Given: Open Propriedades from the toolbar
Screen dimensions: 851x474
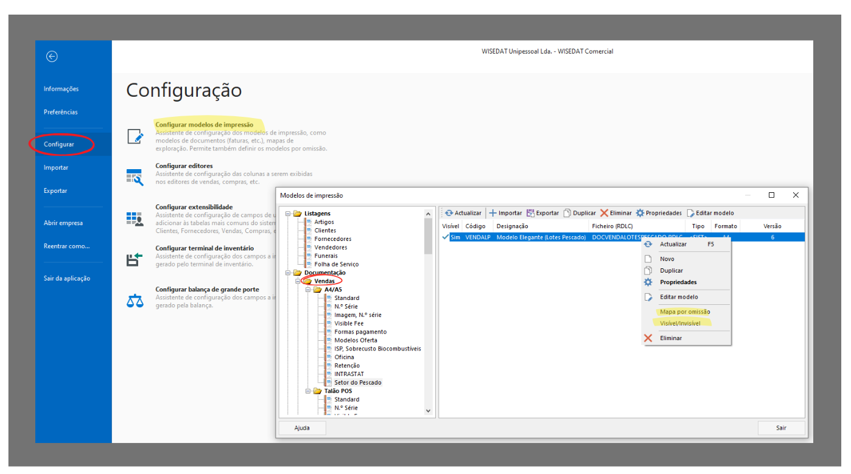Looking at the screenshot, I should [x=659, y=213].
